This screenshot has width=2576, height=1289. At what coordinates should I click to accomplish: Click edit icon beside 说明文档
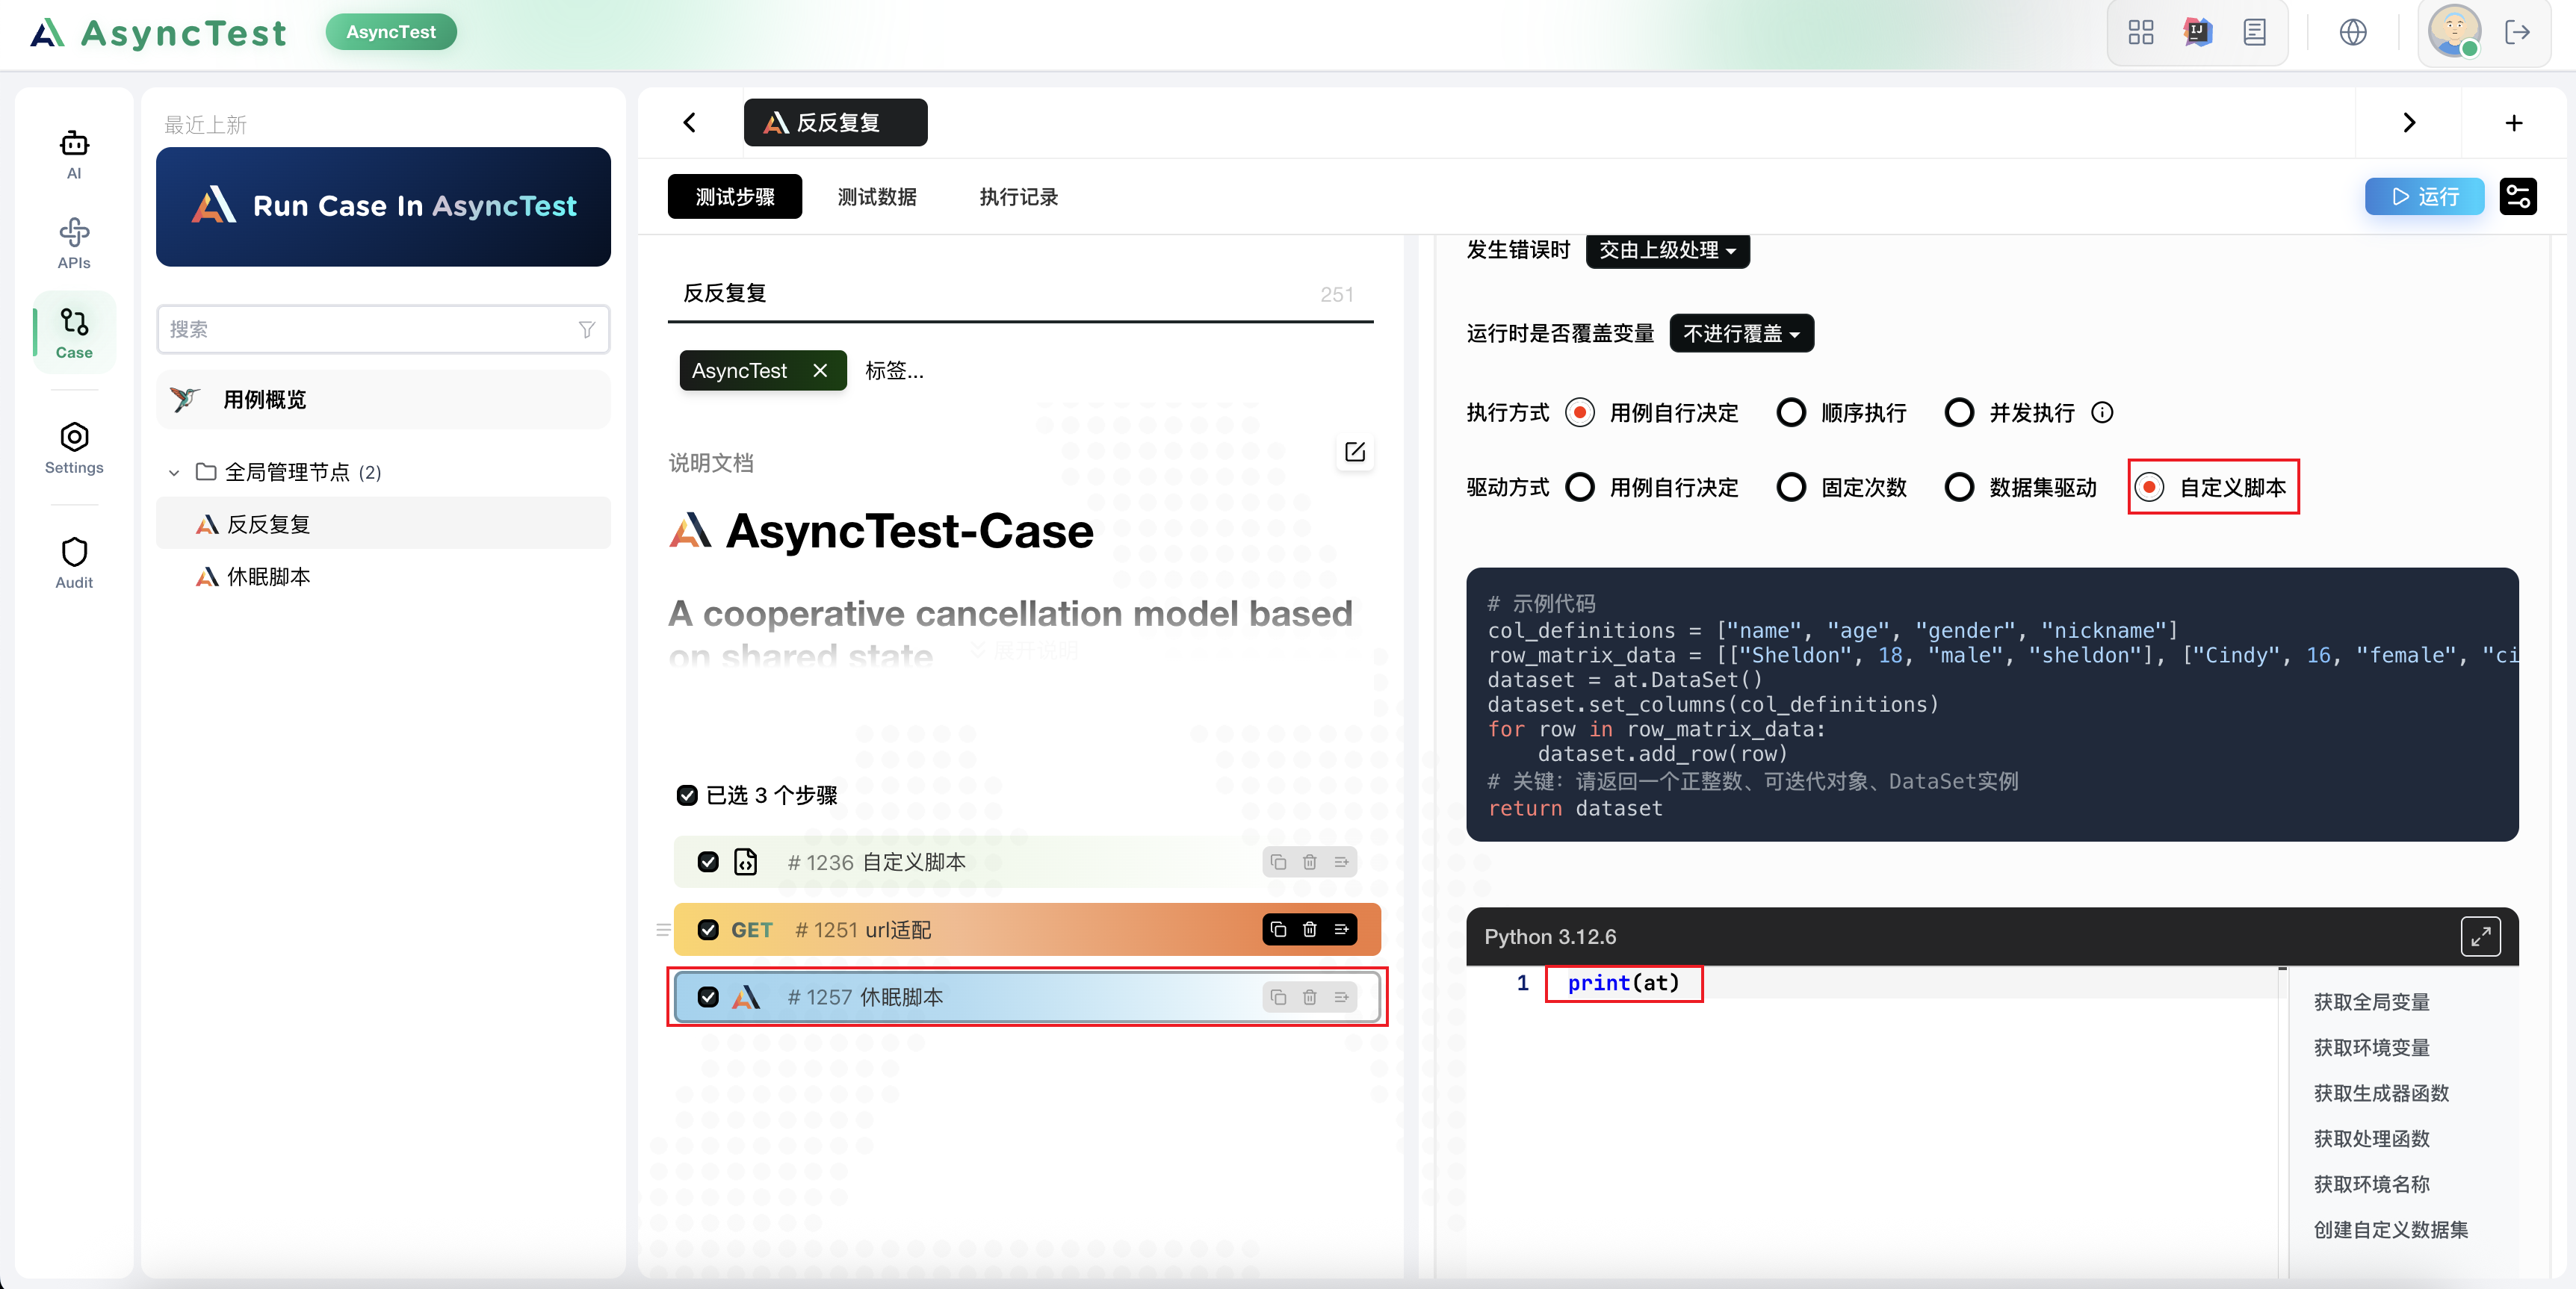[1354, 452]
